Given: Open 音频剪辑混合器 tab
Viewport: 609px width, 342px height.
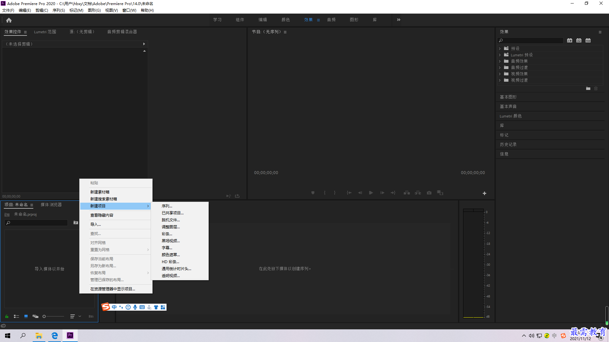Looking at the screenshot, I should click(x=122, y=32).
